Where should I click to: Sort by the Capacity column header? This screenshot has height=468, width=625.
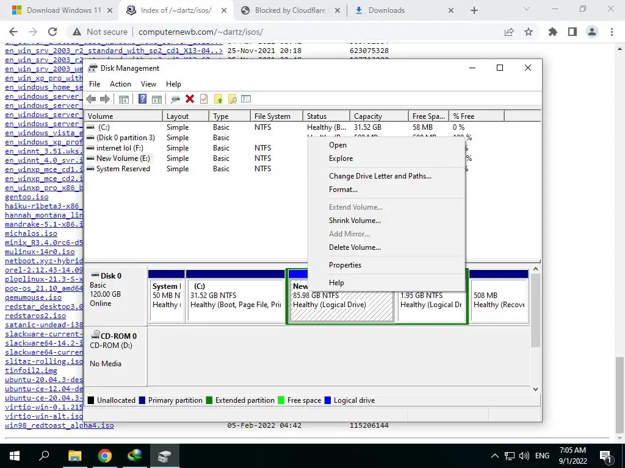pos(379,116)
